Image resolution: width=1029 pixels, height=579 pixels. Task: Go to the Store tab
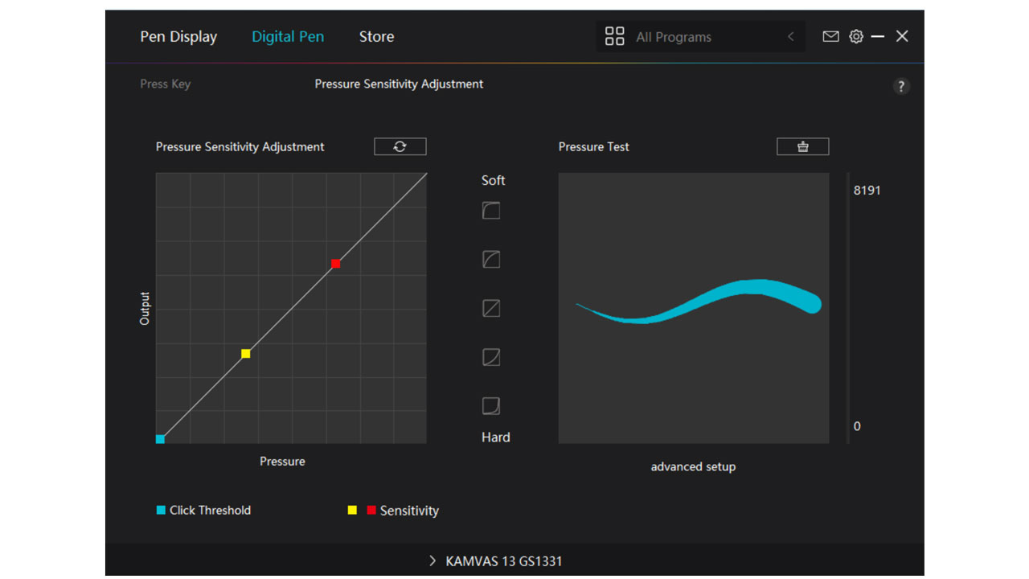[x=376, y=37]
